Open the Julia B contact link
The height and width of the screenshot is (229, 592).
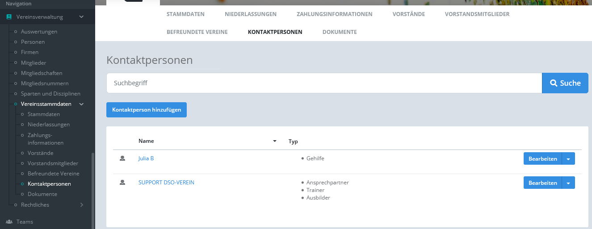pos(146,158)
